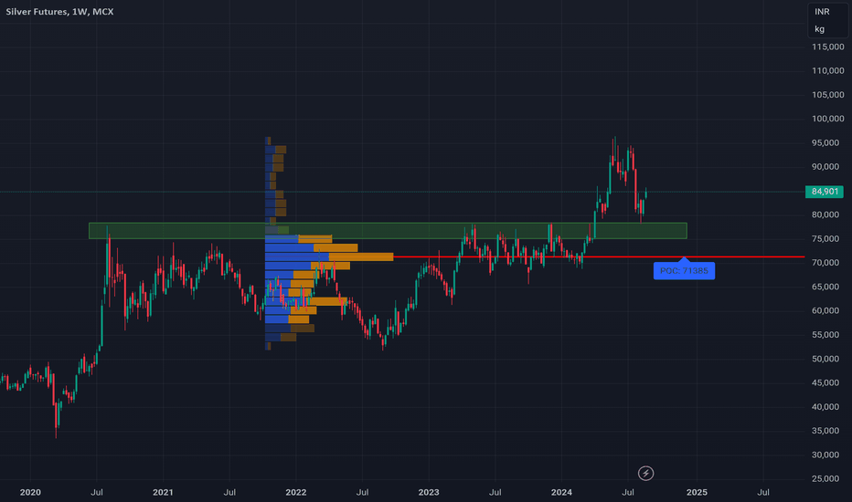Click the 2021 time axis label
Image resolution: width=852 pixels, height=502 pixels.
[x=163, y=492]
